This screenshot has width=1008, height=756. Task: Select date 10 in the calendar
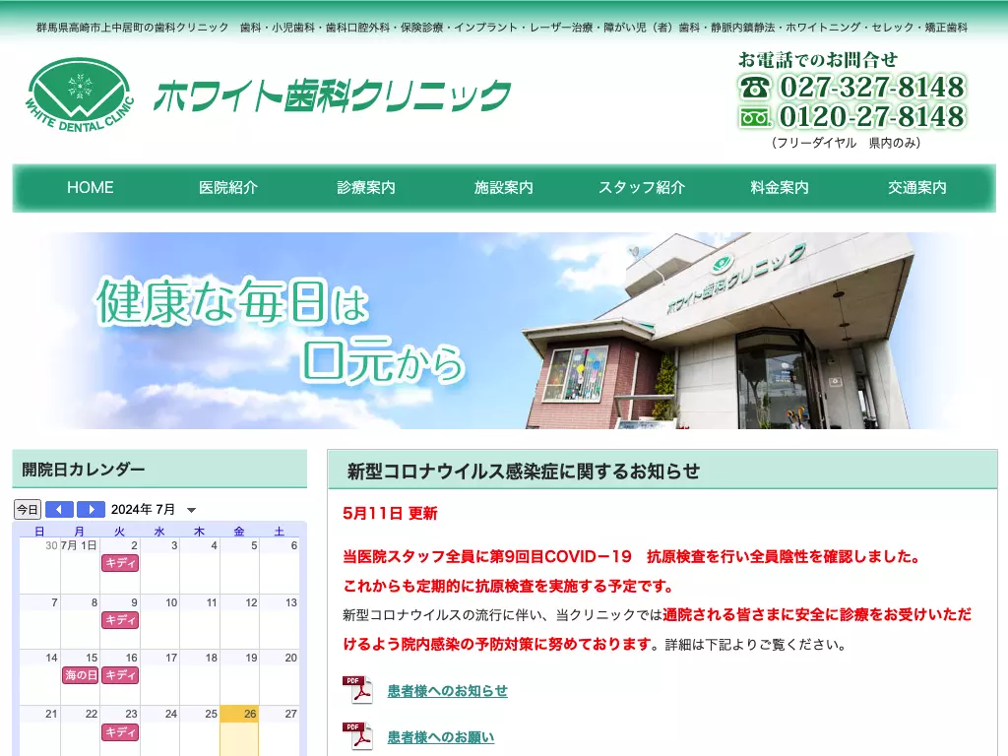tap(171, 603)
